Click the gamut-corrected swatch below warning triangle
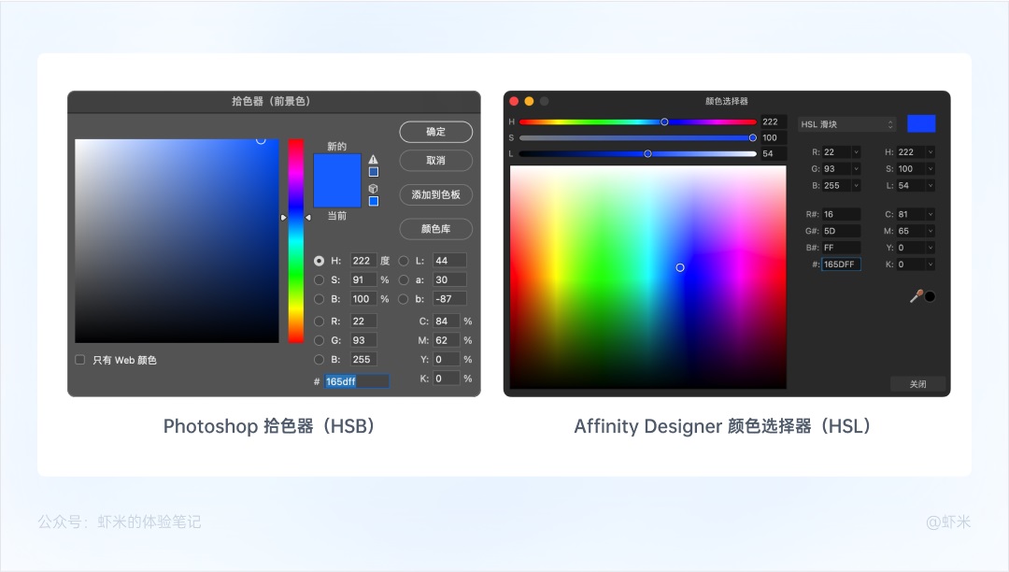Screen dimensions: 1009x572 (373, 172)
